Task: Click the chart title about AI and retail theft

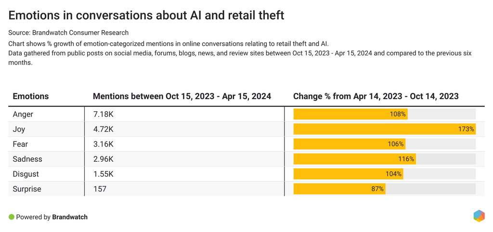Action: (x=146, y=15)
